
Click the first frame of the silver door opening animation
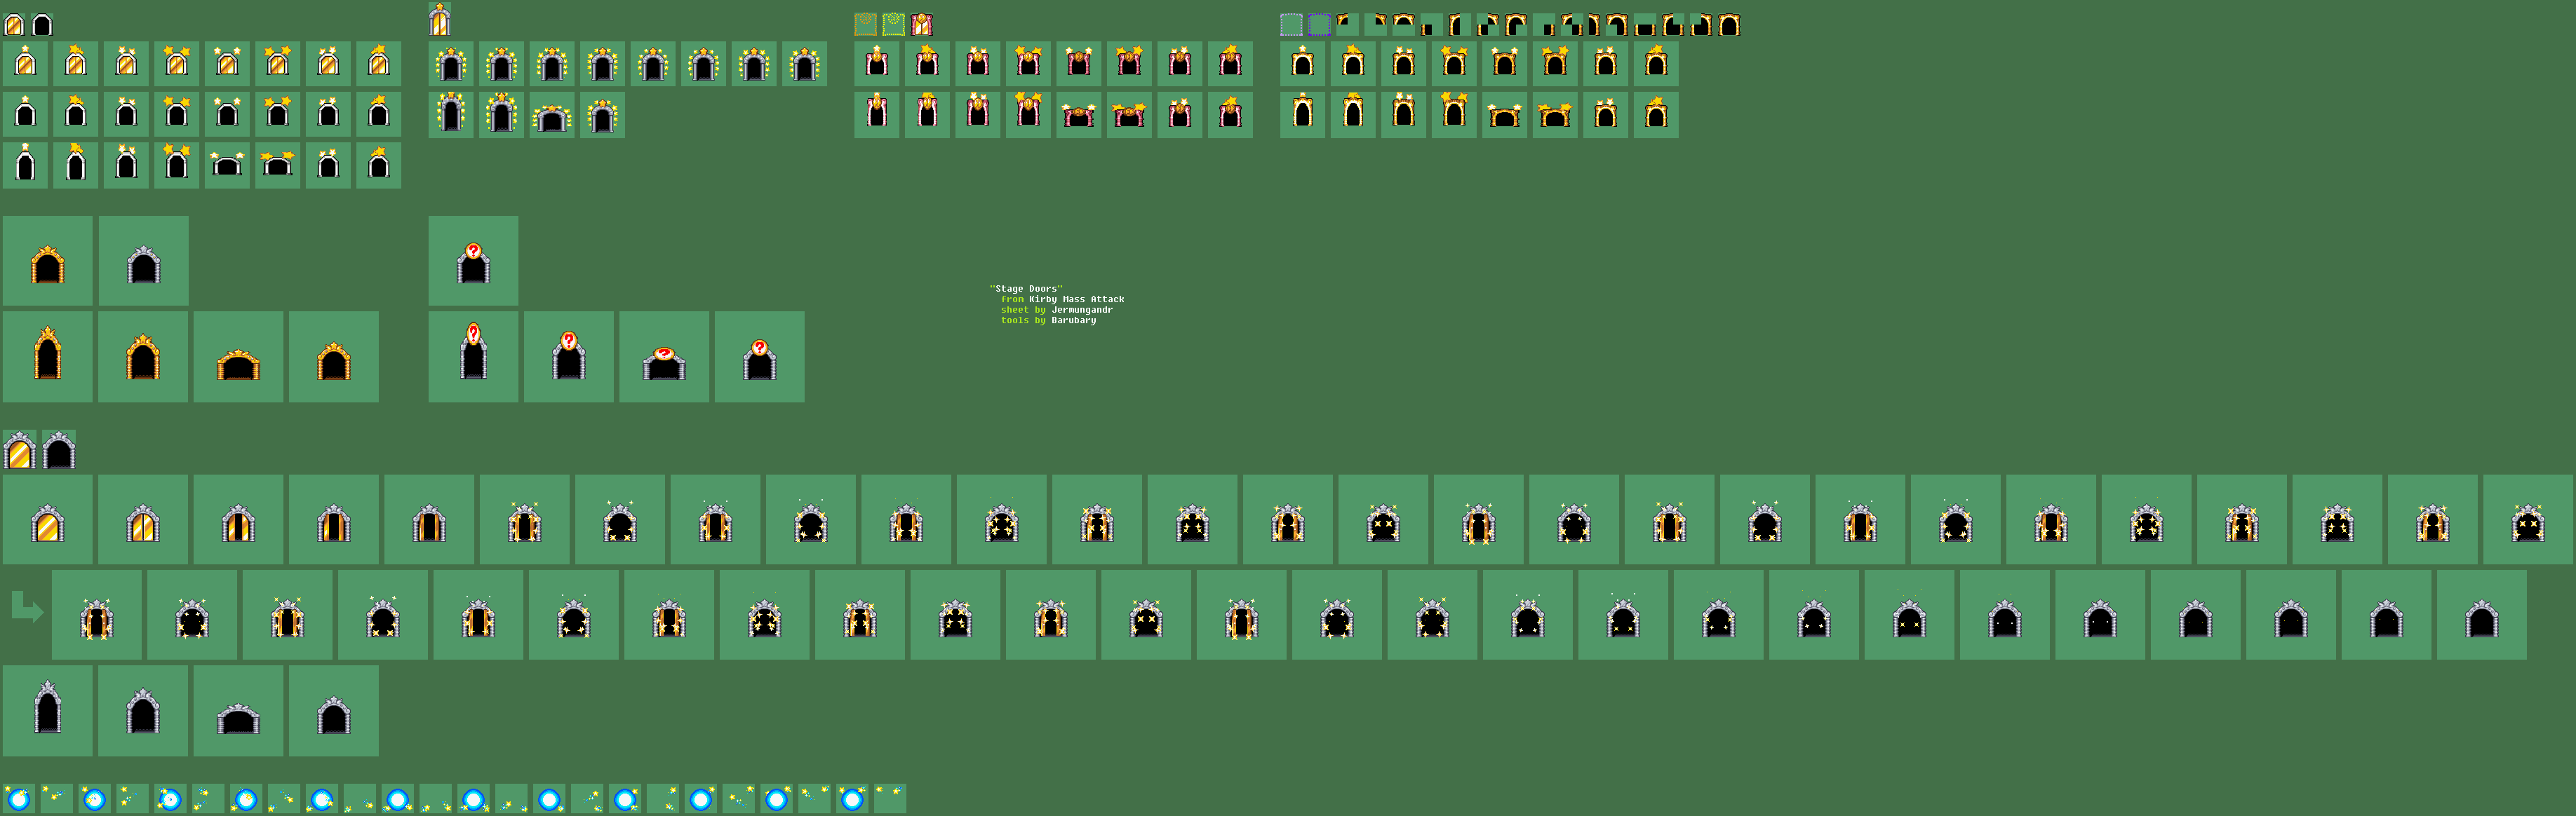(48, 520)
